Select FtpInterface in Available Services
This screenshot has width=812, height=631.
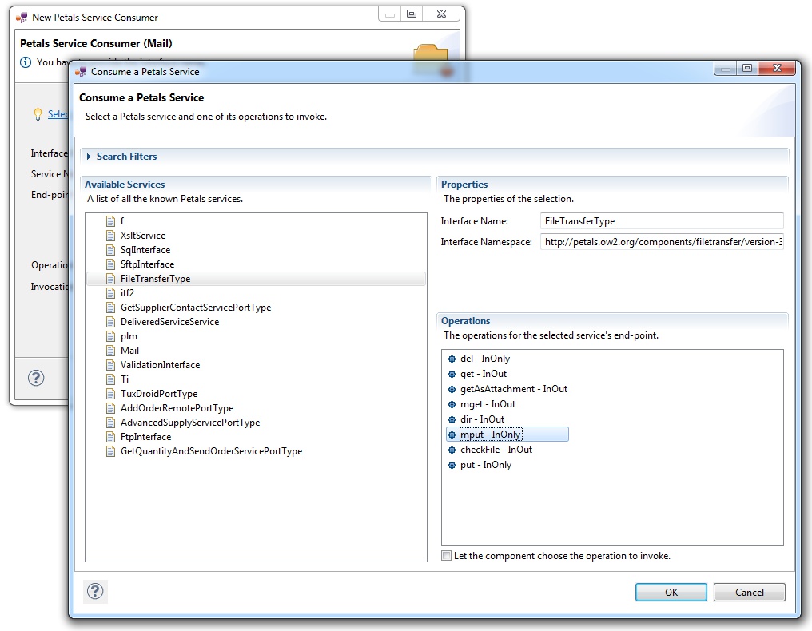tap(145, 437)
